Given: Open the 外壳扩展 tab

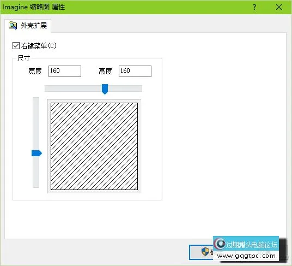Looking at the screenshot, I should pyautogui.click(x=28, y=26).
